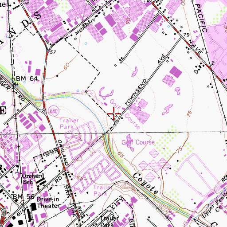
Task: Select the GISH road label
Action: [x=22, y=211]
